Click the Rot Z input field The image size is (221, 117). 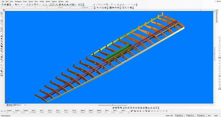(x=123, y=112)
